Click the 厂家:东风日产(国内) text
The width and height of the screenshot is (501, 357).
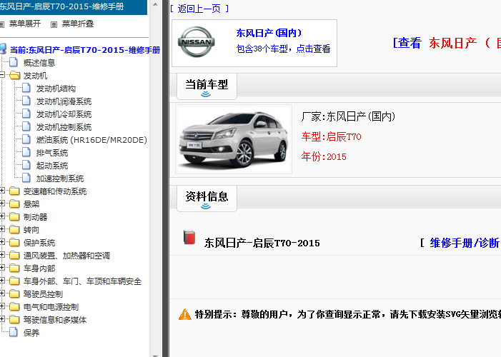point(348,116)
